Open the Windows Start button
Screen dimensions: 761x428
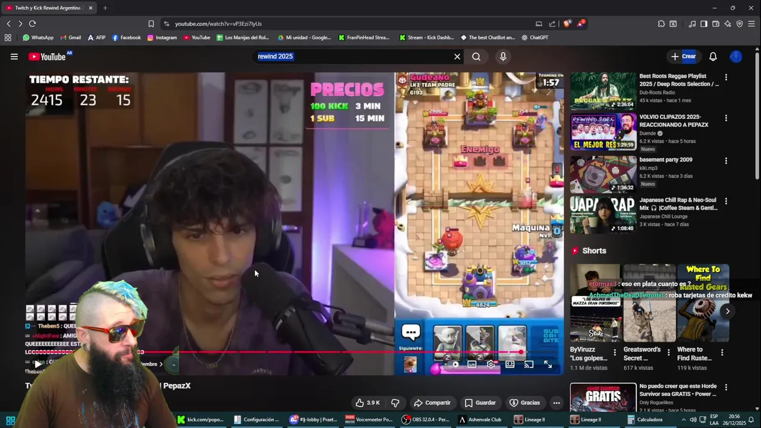(x=10, y=420)
